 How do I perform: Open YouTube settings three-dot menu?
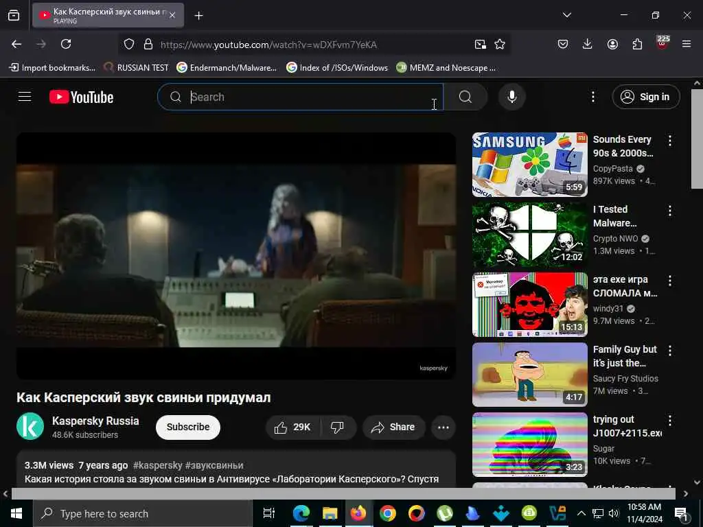[x=592, y=97]
